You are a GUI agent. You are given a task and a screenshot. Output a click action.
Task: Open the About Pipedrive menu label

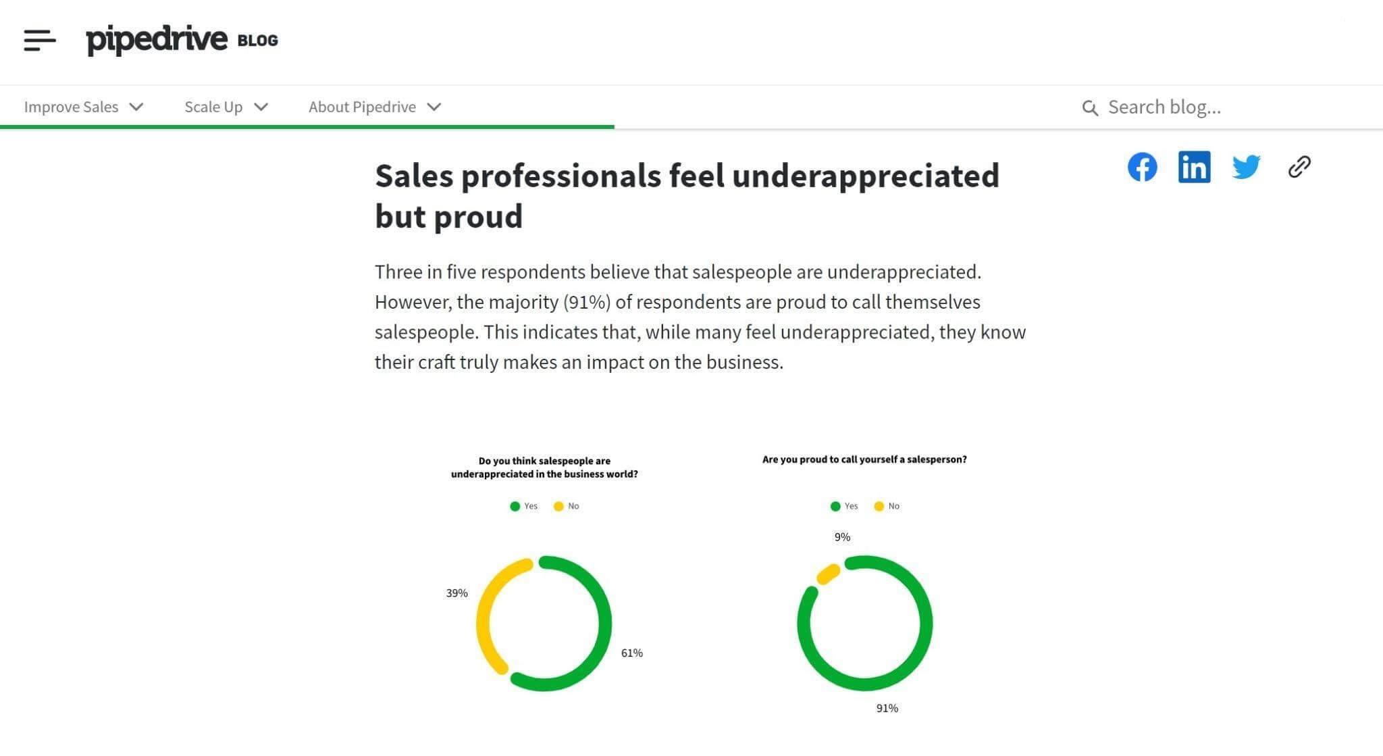(362, 107)
